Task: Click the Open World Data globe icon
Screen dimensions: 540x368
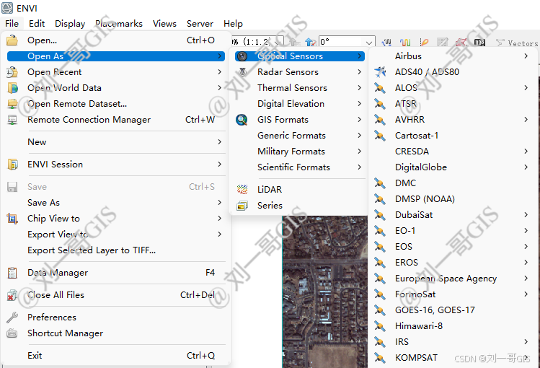Action: coord(12,88)
